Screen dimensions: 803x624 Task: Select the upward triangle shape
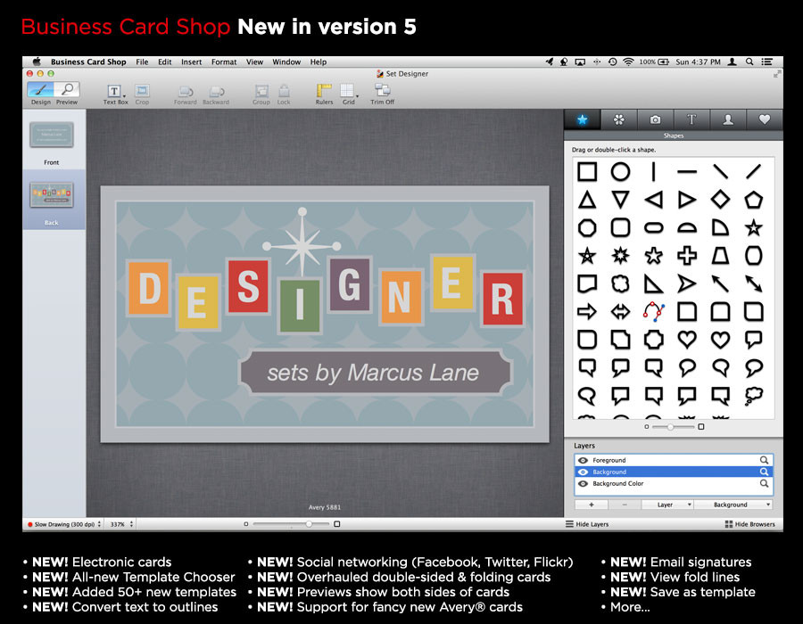(587, 200)
